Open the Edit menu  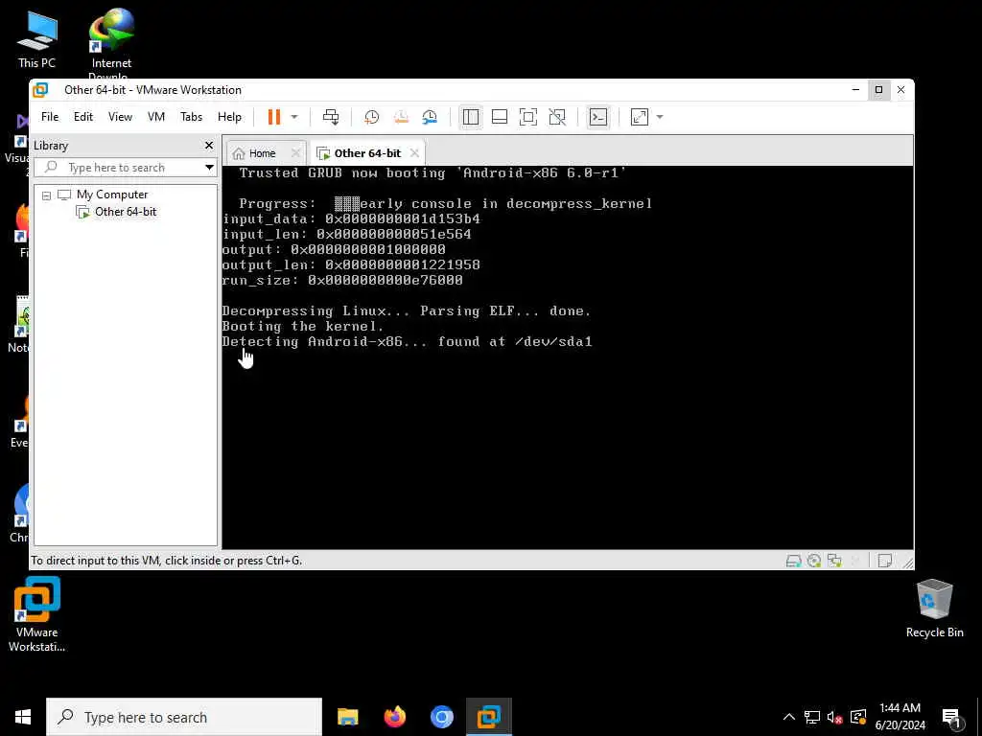[x=83, y=117]
